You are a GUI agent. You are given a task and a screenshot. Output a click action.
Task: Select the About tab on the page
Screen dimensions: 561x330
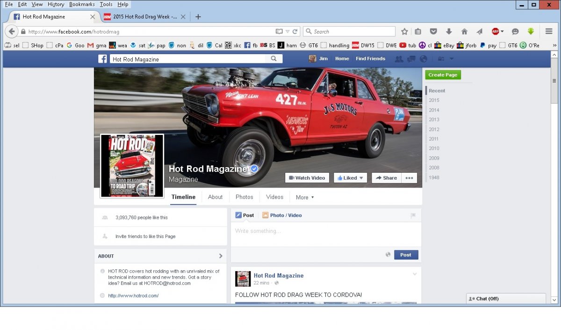pos(215,197)
